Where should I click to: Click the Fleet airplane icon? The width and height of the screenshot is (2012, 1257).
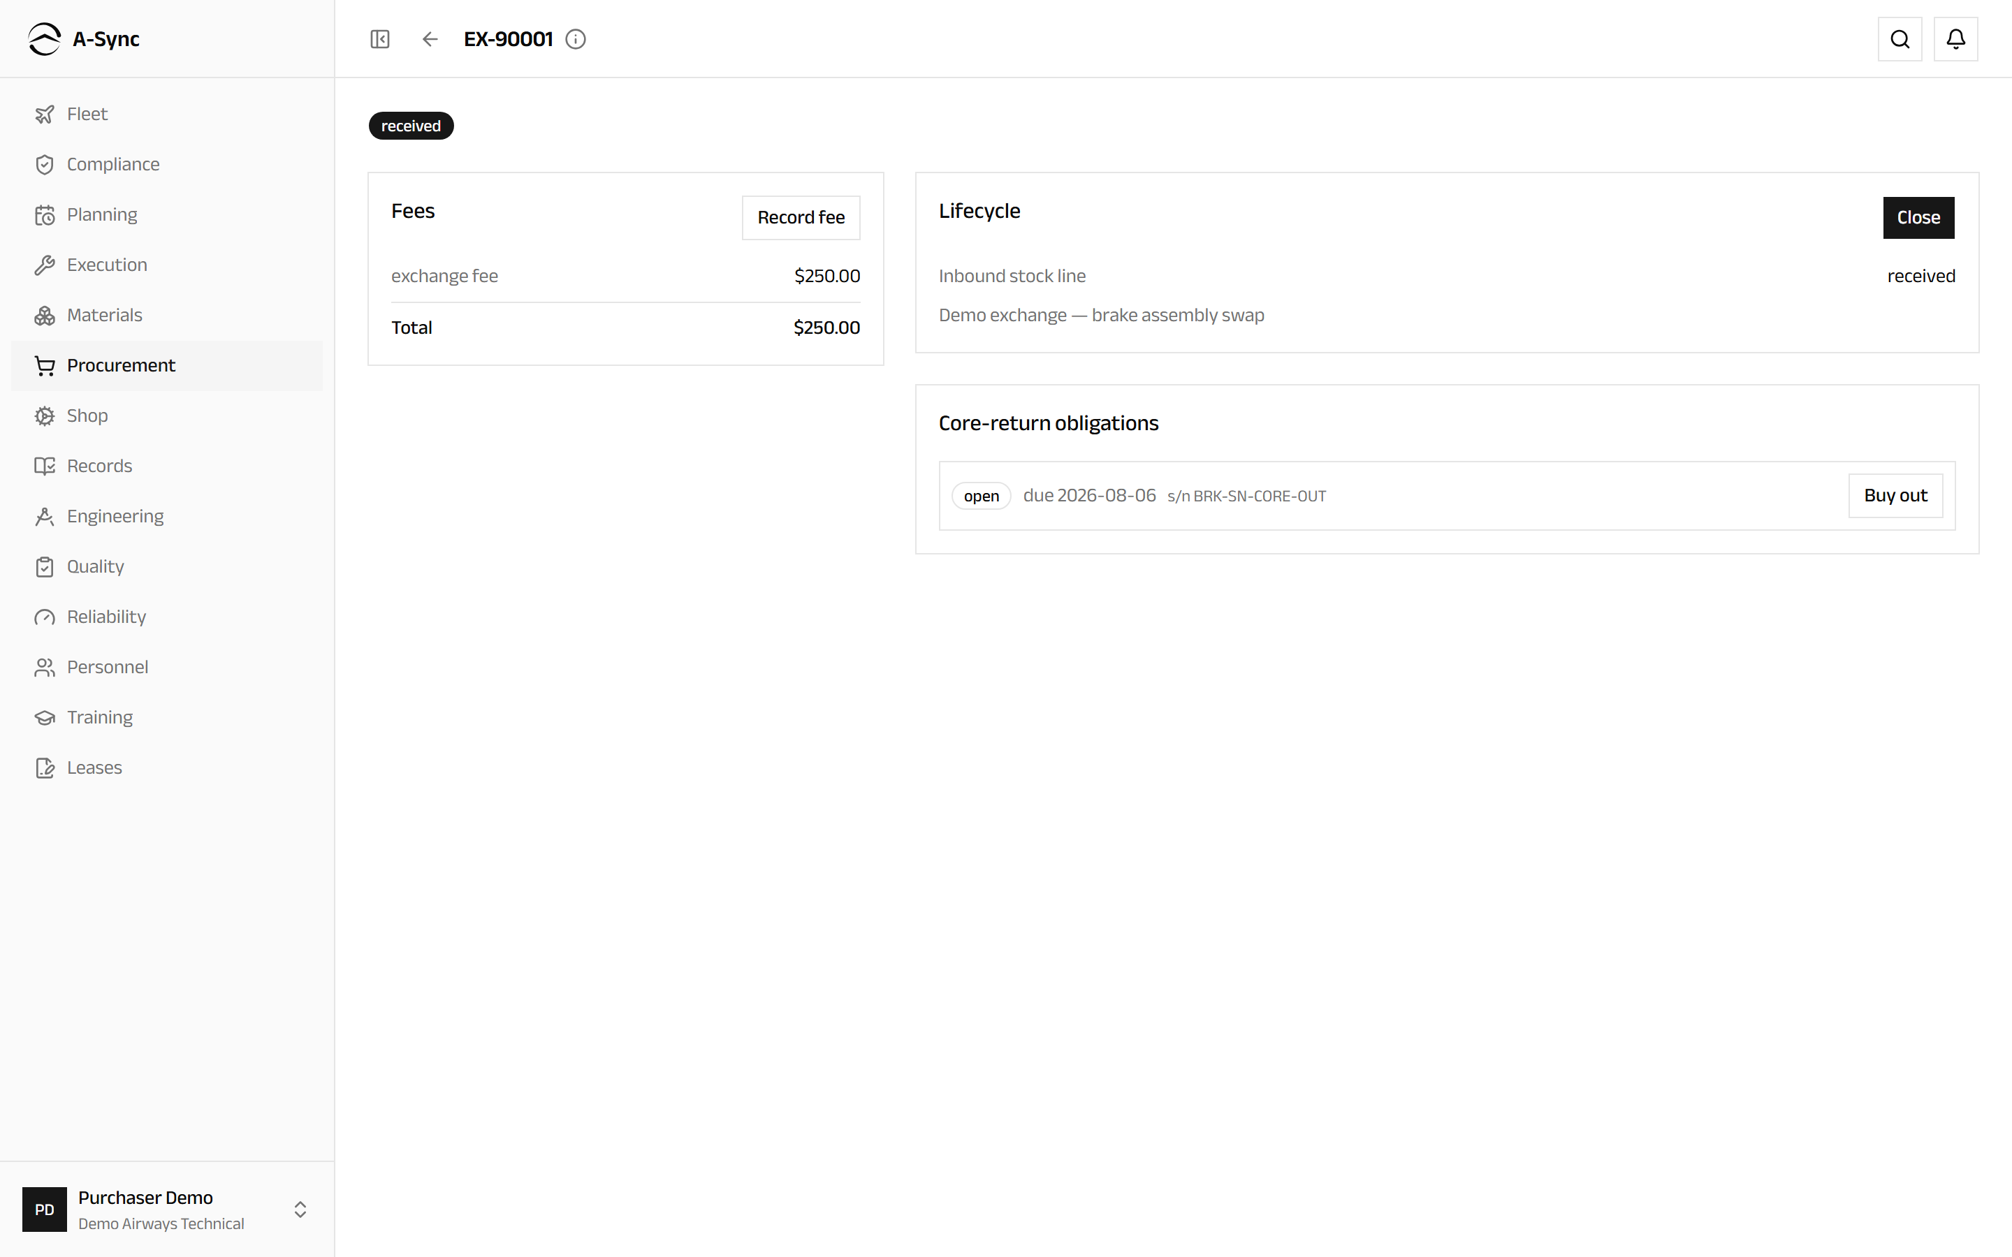coord(45,114)
